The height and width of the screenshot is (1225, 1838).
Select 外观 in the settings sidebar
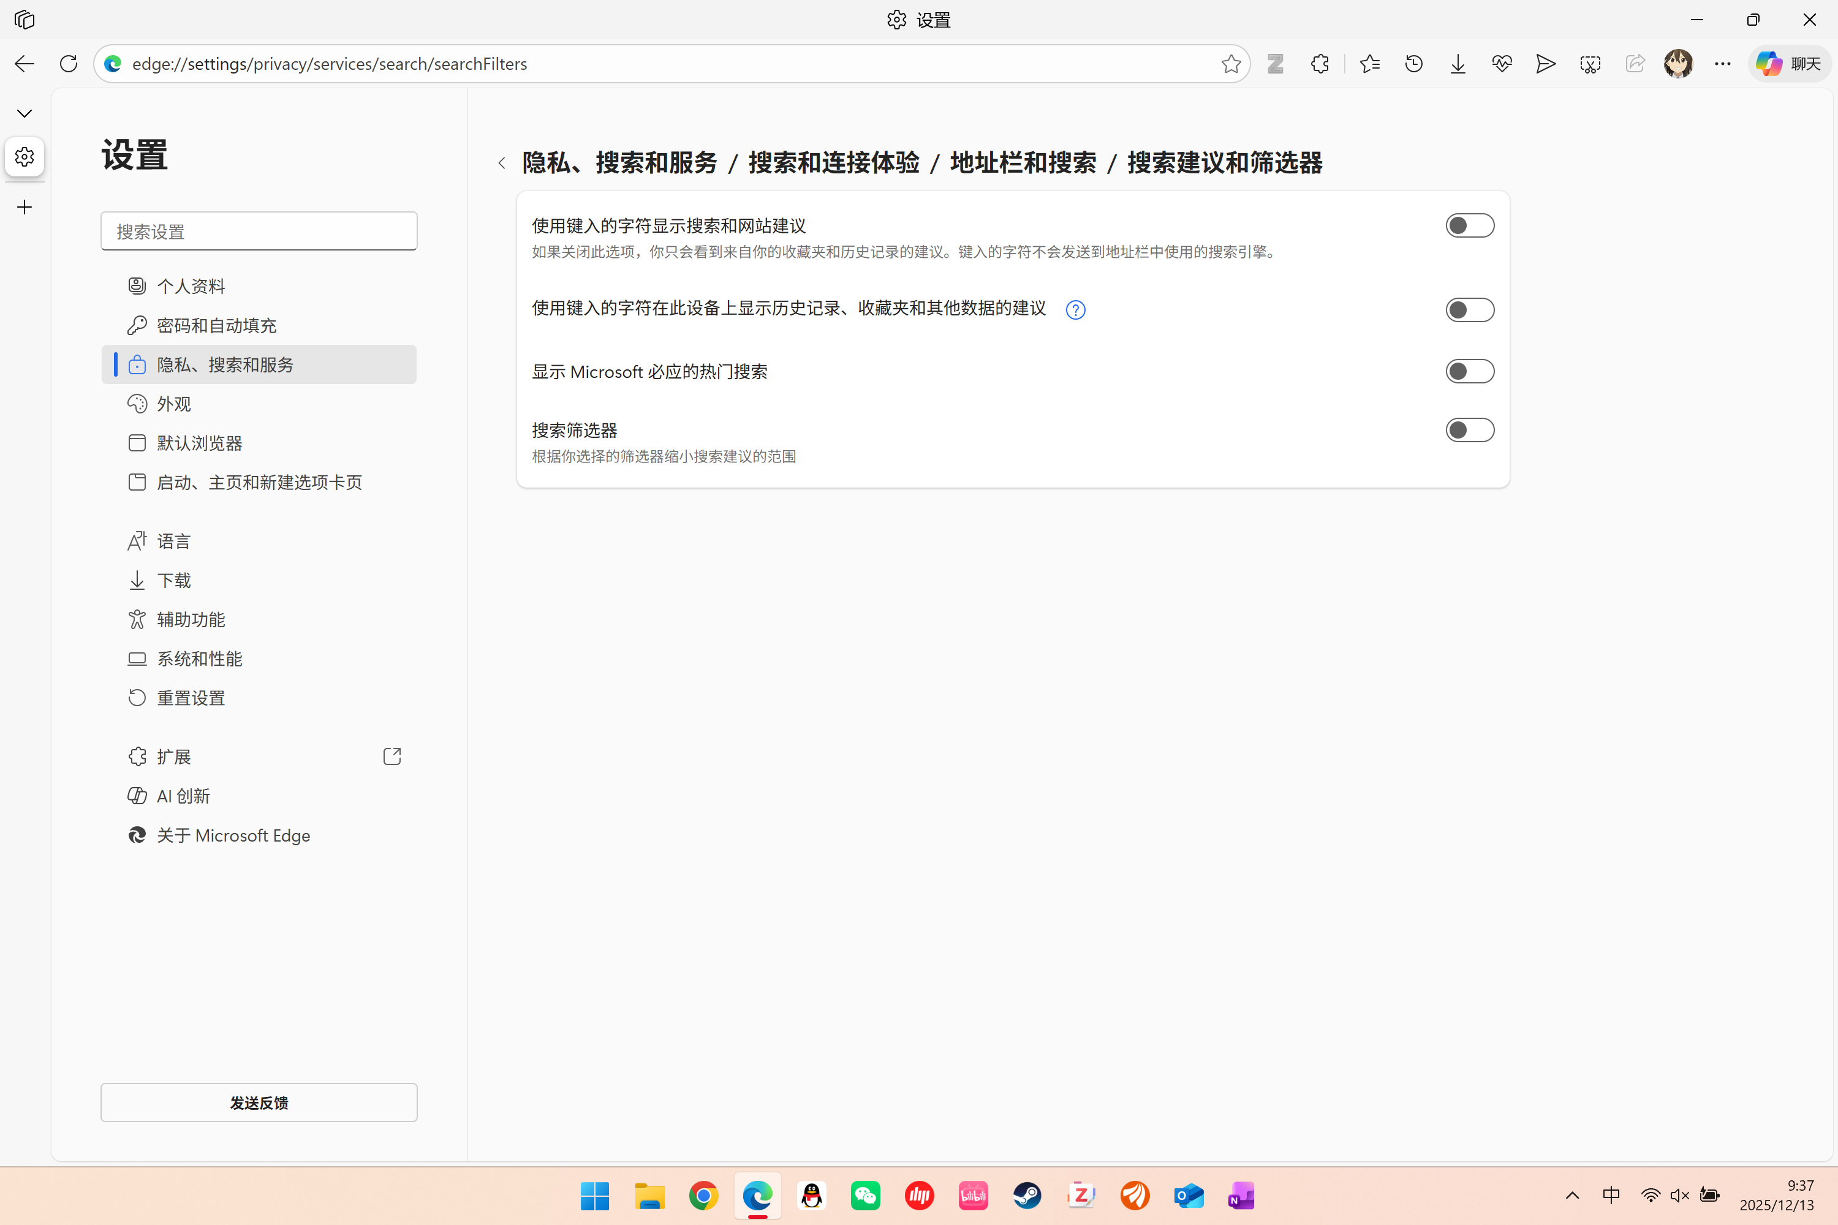(174, 403)
